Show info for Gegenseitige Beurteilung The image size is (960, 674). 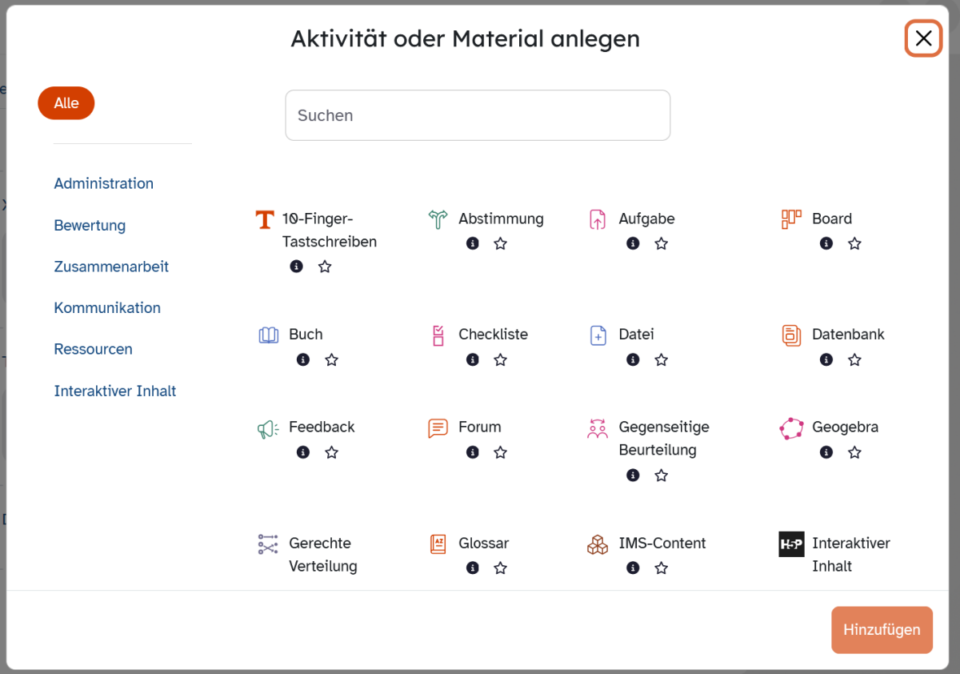pos(633,475)
